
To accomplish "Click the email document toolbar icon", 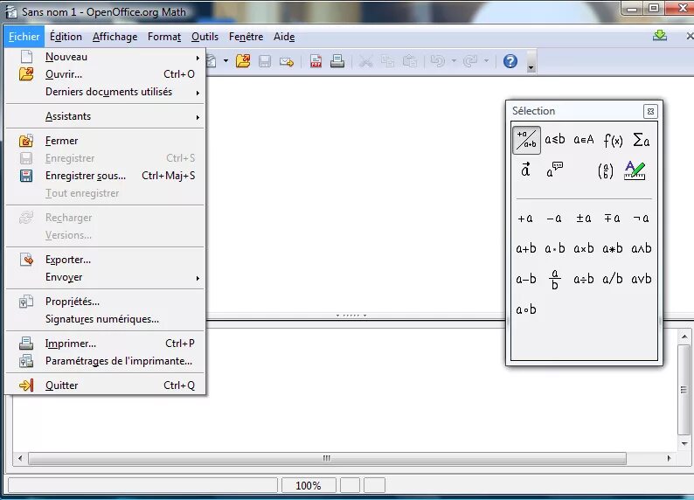I will click(287, 61).
